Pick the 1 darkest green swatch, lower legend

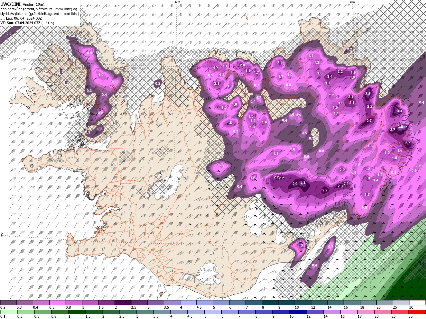tap(77, 312)
